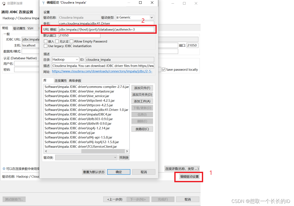Select ImpalaJDBC4.jar entry
The height and width of the screenshot is (206, 294).
tap(78, 114)
